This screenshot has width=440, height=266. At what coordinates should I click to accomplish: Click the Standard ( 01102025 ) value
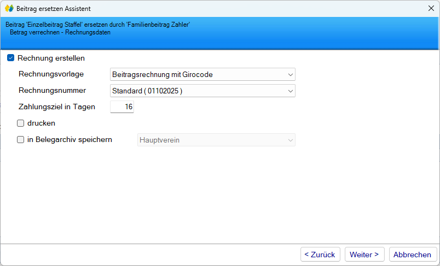tap(147, 91)
